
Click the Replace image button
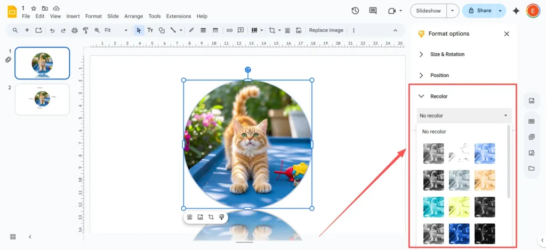click(x=326, y=30)
